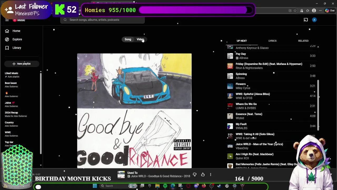
Task: Play My Fault by 999ALBS
Action: [x=271, y=126]
